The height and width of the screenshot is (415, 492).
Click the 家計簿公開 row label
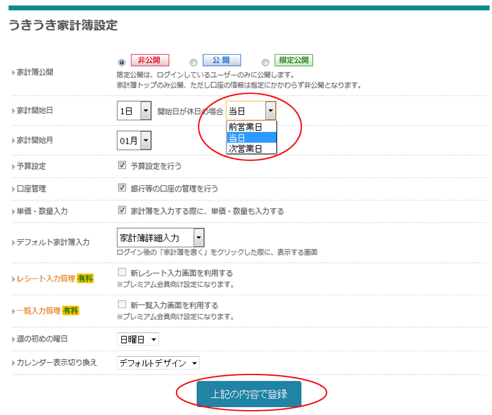coord(35,72)
